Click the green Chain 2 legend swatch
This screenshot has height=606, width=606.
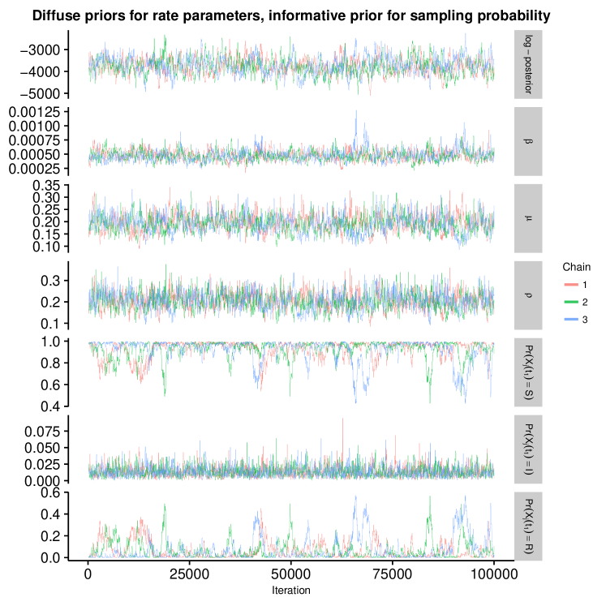(571, 303)
